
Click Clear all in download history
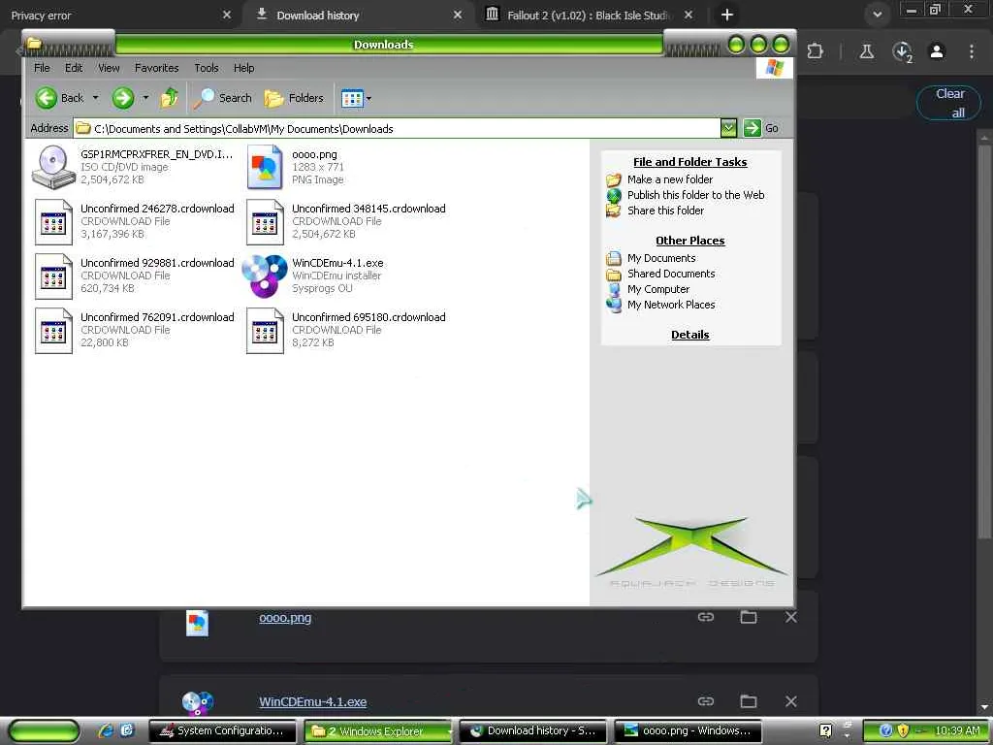point(948,103)
